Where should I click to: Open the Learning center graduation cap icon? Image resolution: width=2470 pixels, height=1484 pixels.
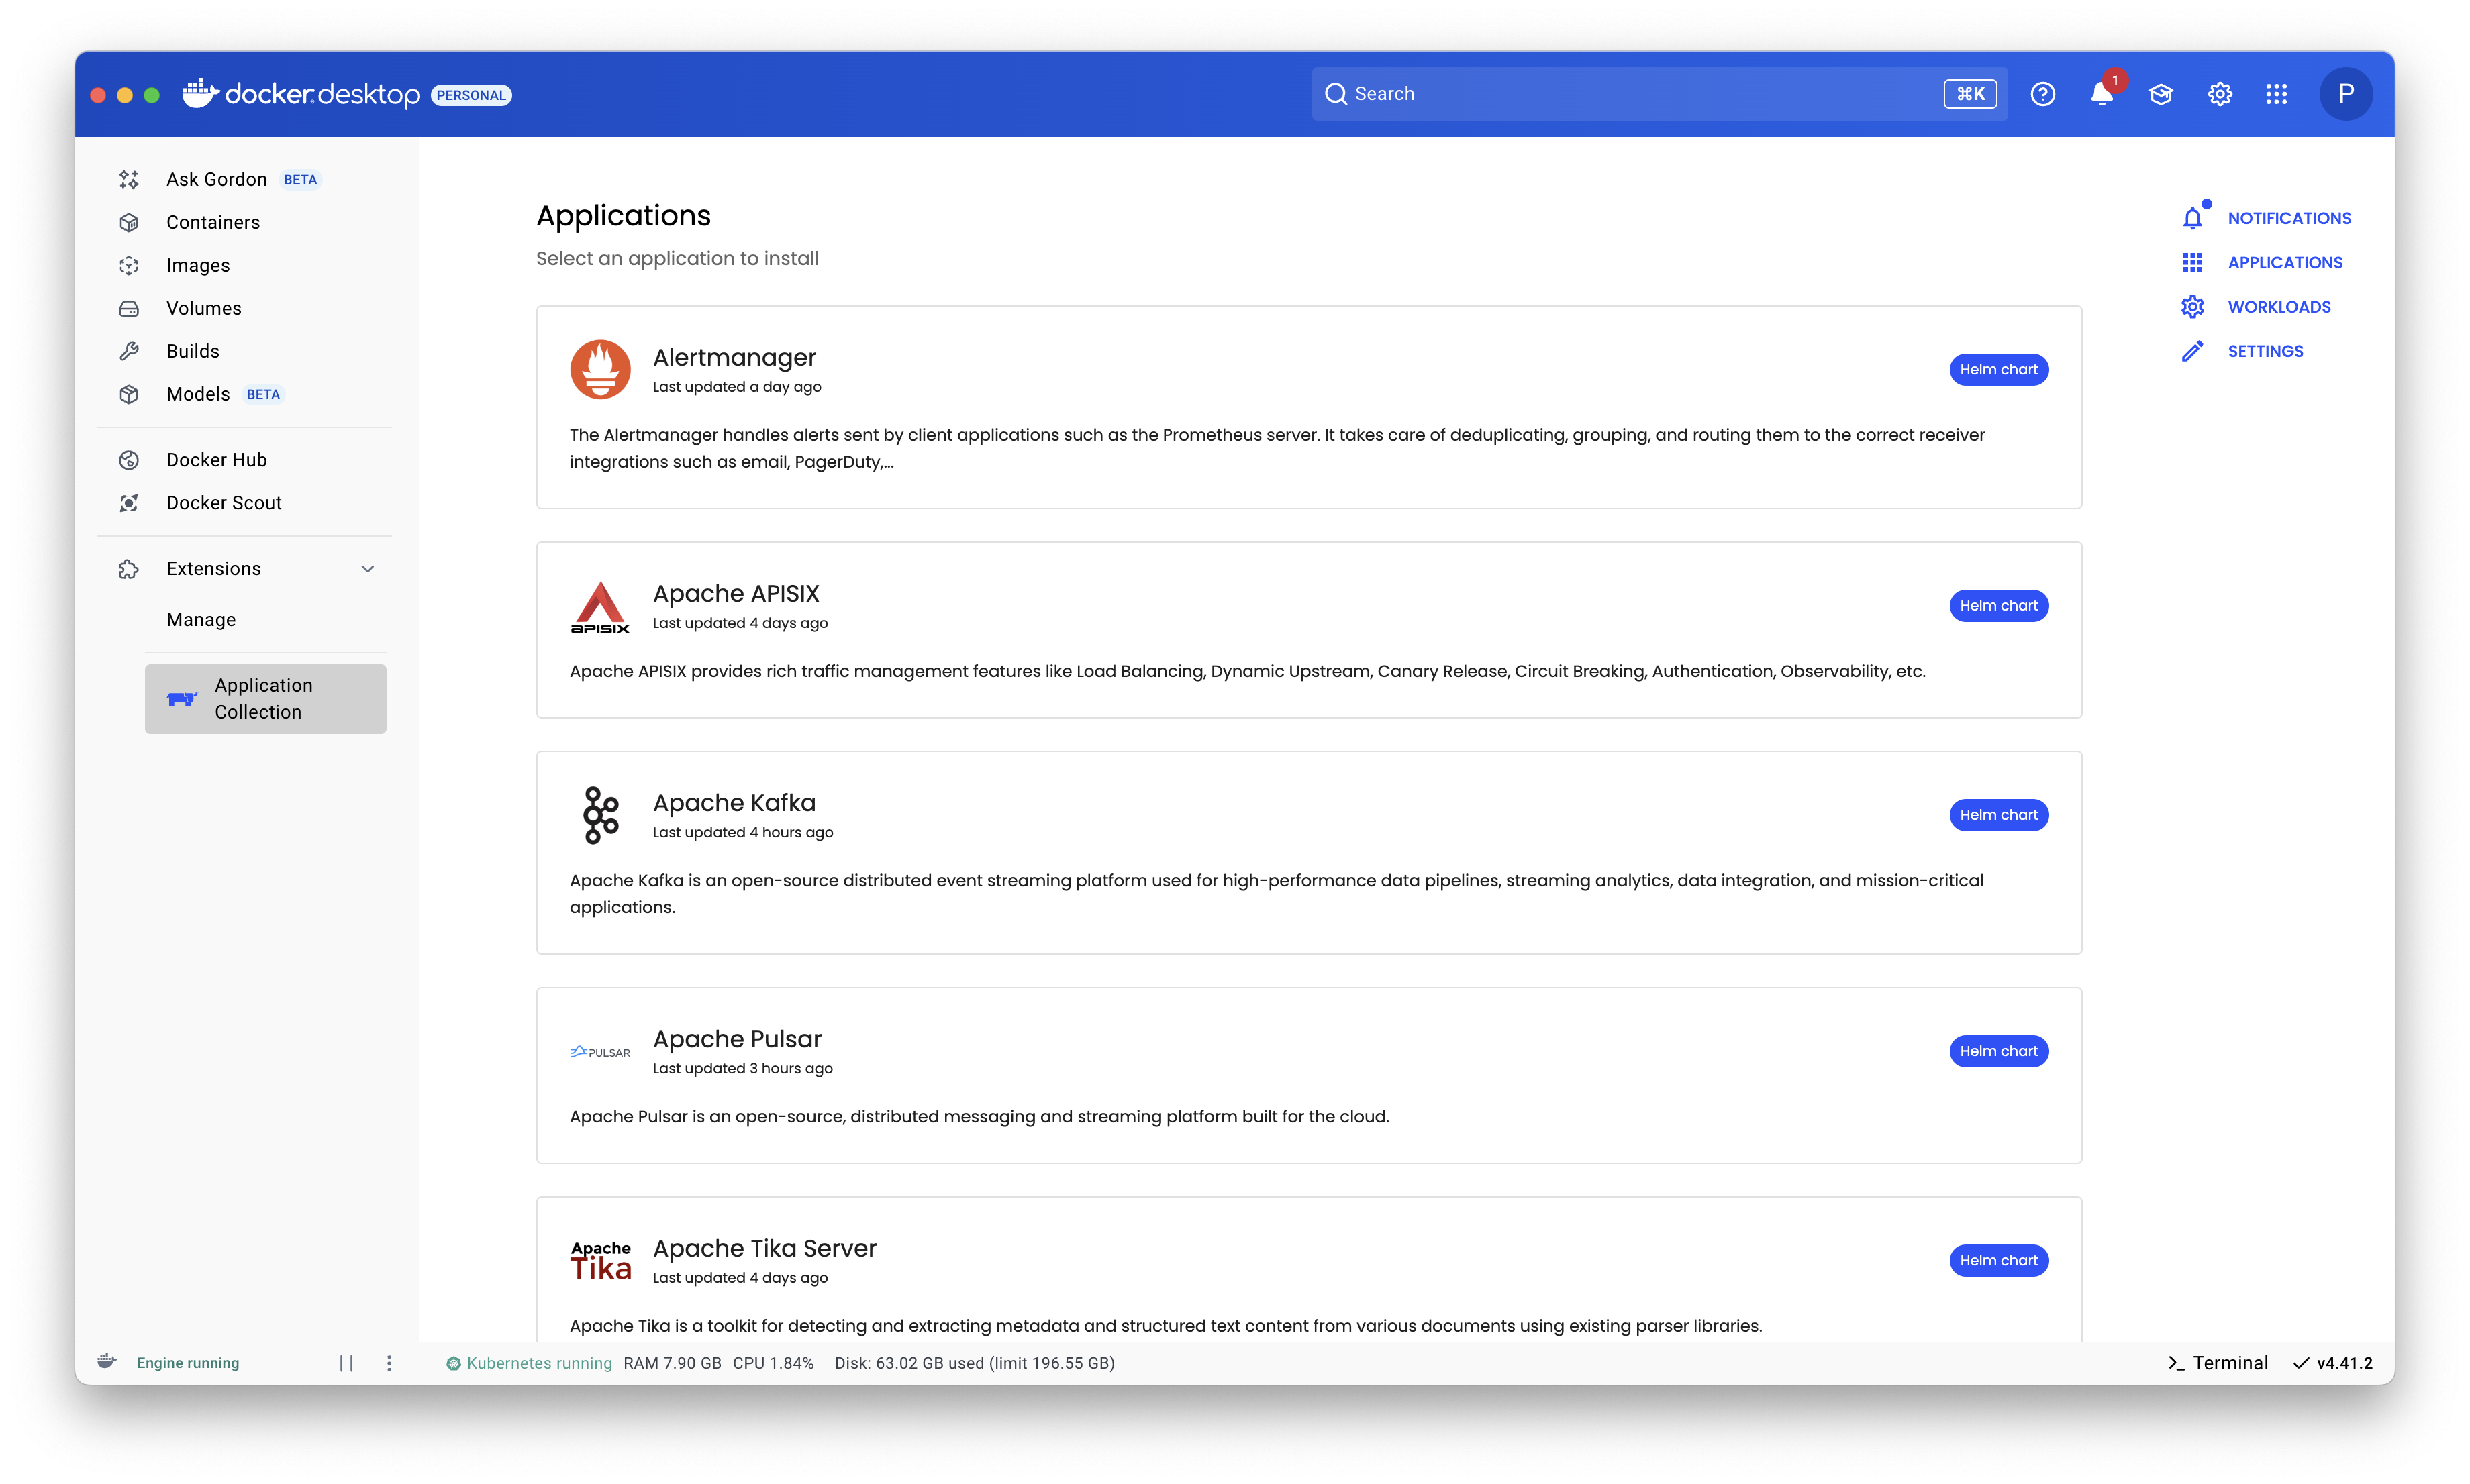[x=2161, y=94]
